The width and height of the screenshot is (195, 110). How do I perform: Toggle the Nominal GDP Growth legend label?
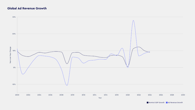(156, 103)
